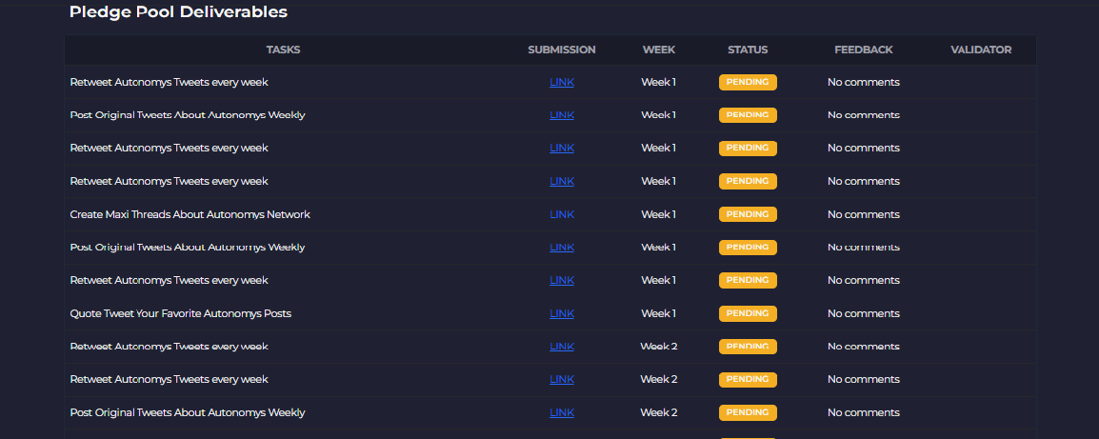Click PENDING status for Week 2 Post Original Tweets
This screenshot has width=1099, height=439.
point(748,412)
